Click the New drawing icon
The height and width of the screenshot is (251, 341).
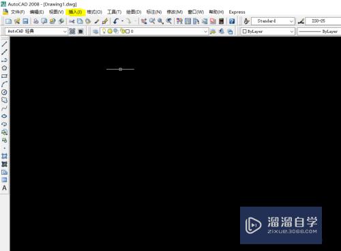click(x=8, y=21)
